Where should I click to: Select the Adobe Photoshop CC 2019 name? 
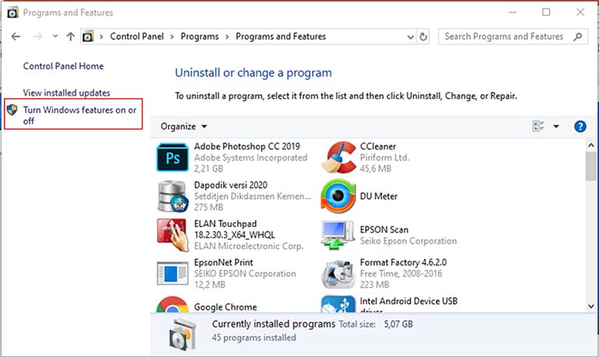click(246, 147)
